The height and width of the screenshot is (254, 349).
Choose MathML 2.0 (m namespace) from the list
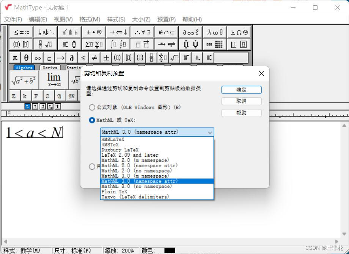coord(157,160)
